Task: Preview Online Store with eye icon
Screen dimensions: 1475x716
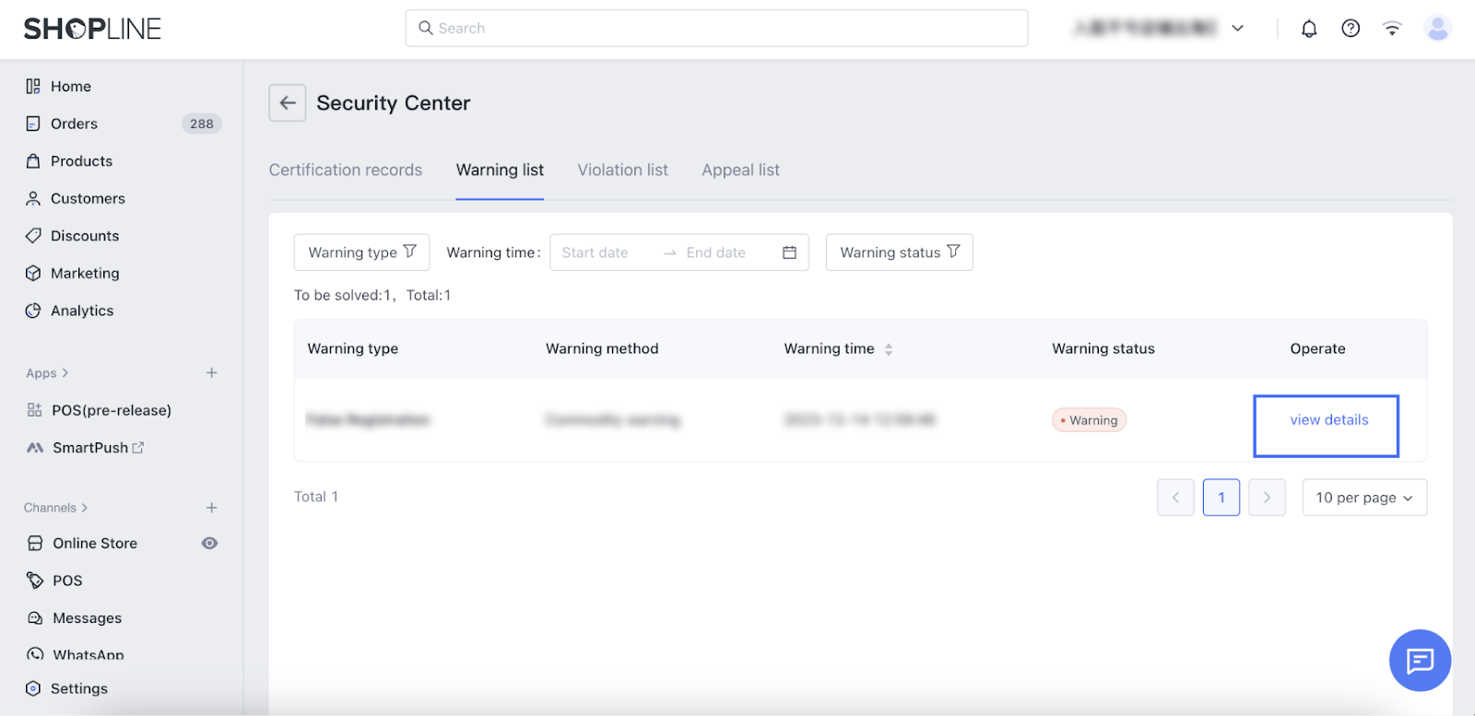Action: (209, 544)
